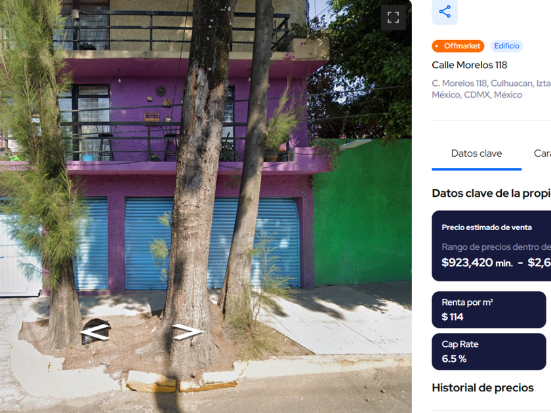Click the Rango de precios subtitle text

(x=496, y=247)
